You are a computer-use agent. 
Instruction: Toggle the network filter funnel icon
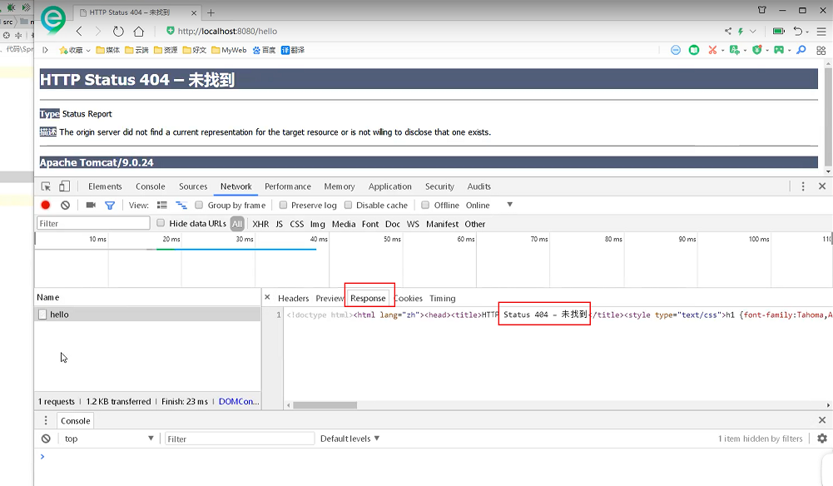coord(110,205)
